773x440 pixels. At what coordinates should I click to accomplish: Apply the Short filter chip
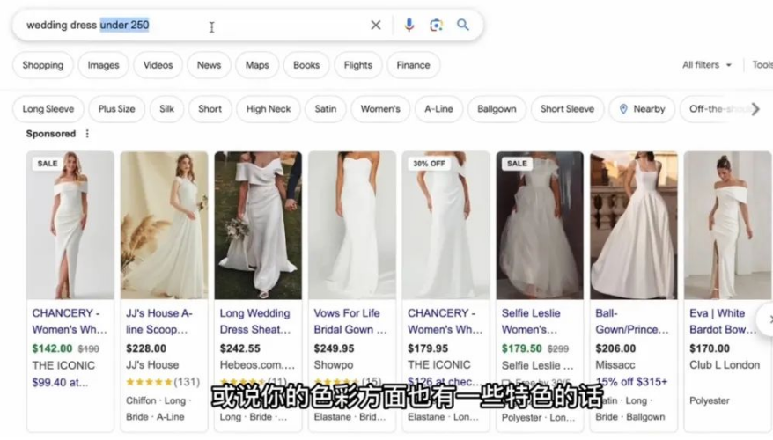click(210, 109)
